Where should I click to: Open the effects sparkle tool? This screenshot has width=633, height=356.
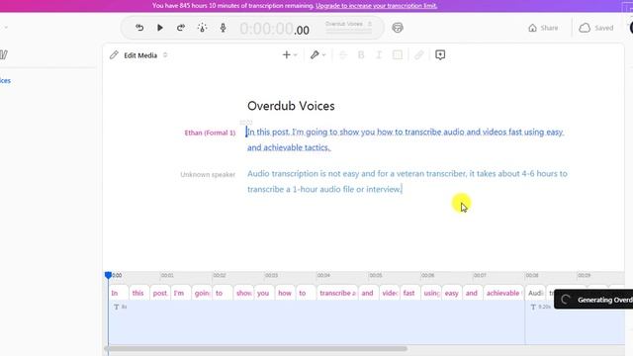click(202, 28)
